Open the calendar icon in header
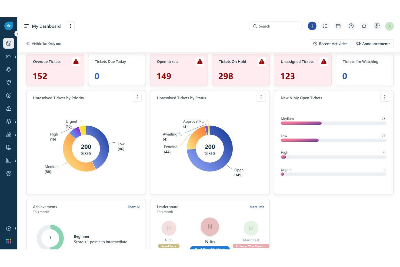The height and width of the screenshot is (267, 400). [338, 26]
